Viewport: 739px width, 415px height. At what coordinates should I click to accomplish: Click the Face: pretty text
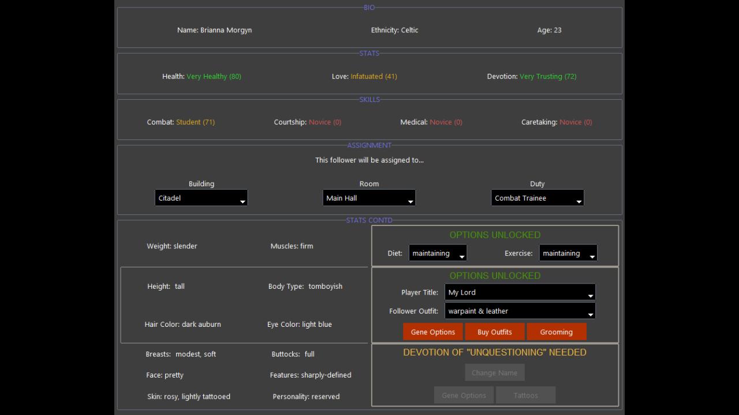point(165,375)
